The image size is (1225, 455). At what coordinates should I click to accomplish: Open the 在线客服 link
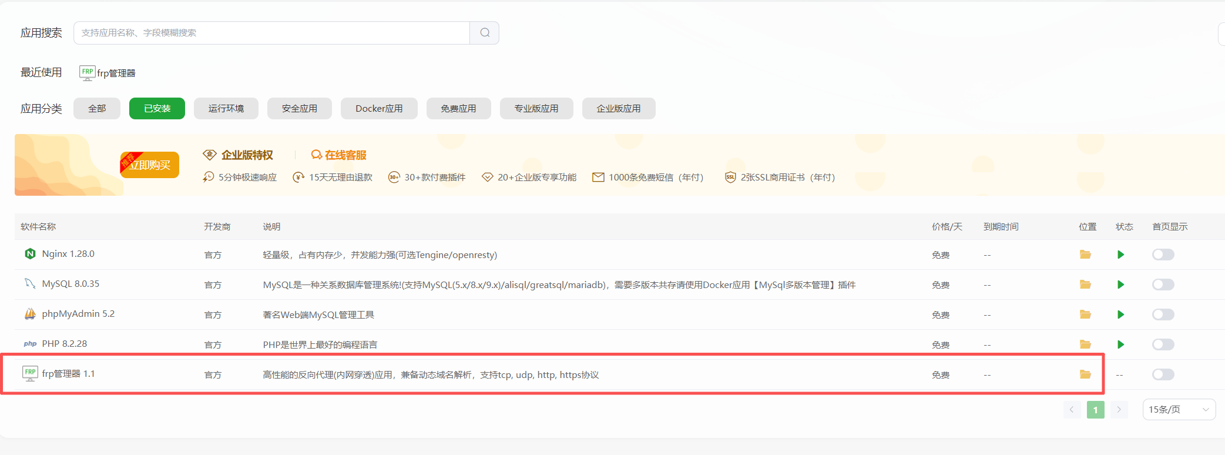(339, 155)
